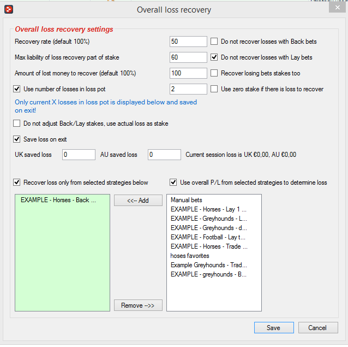Toggle Use overall P/L from selected strategies
Viewport: 348px width, 347px height.
(x=173, y=183)
